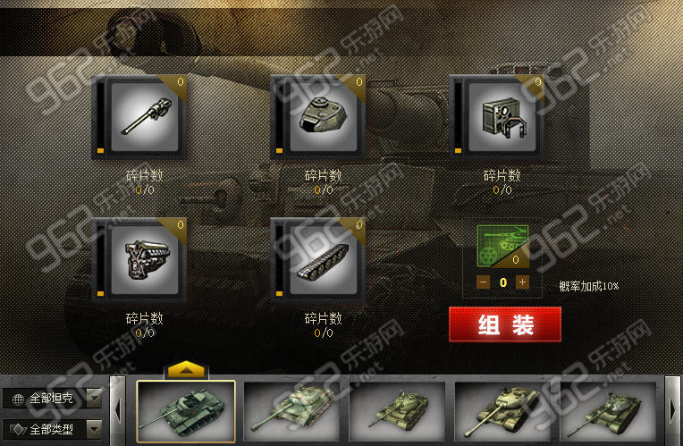Screen dimensions: 683x446
Task: Select the fifth tank thumbnail
Action: [x=608, y=412]
